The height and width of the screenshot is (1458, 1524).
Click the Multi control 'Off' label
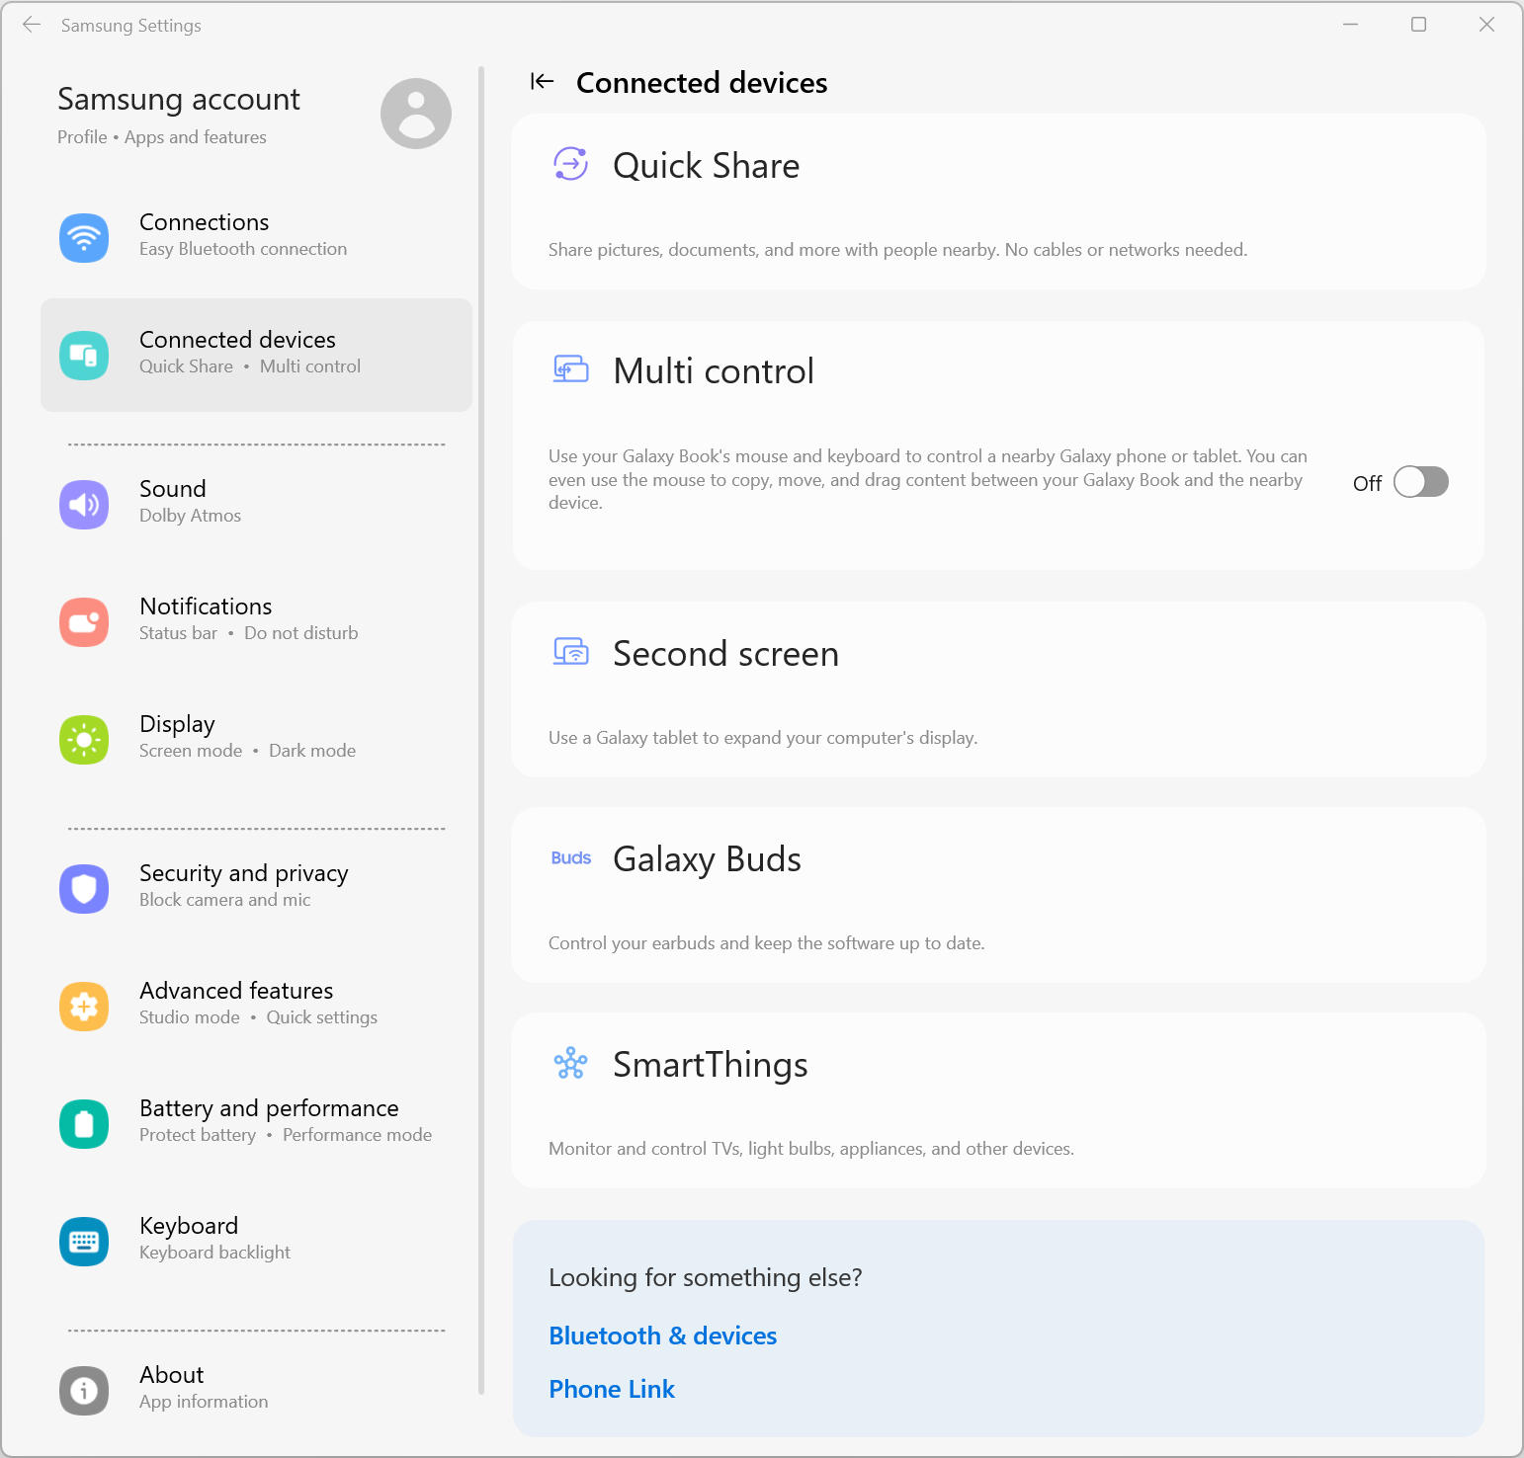pos(1367,483)
